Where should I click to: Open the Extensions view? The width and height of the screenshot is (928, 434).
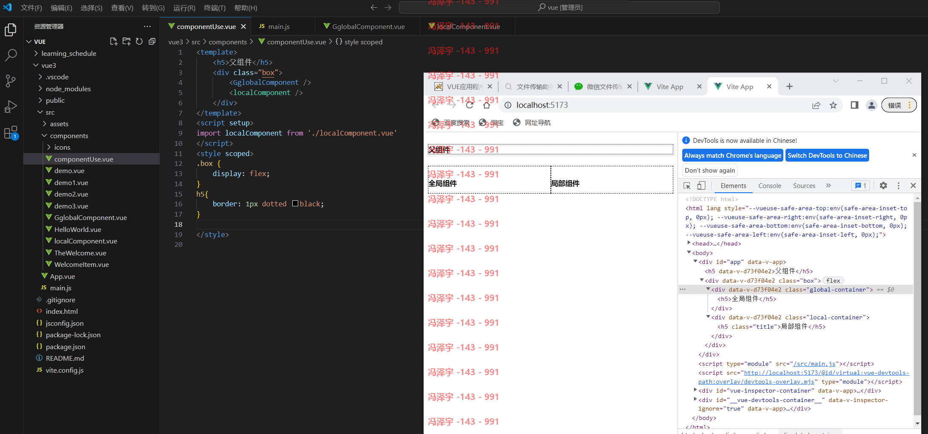(11, 133)
